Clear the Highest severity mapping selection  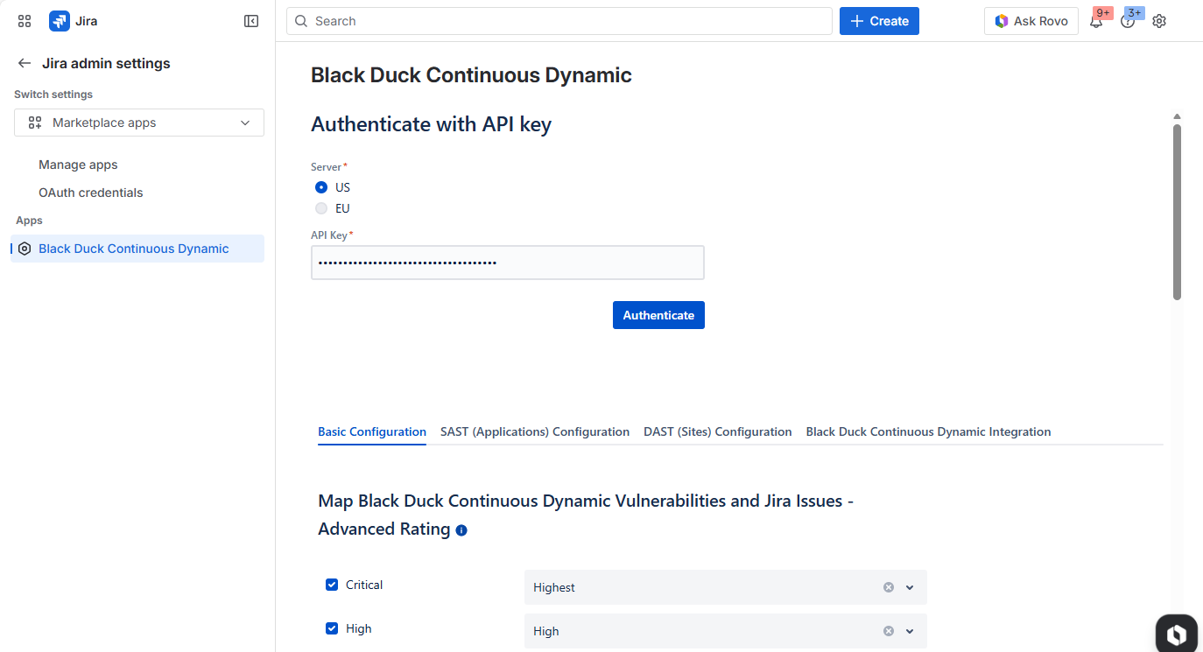click(888, 587)
